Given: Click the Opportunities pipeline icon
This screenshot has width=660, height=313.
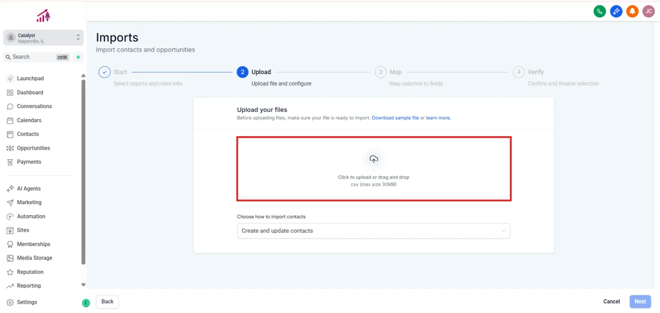Looking at the screenshot, I should pos(10,148).
